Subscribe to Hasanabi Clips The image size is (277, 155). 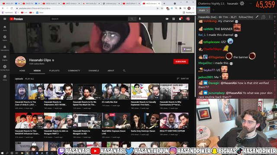point(181,62)
